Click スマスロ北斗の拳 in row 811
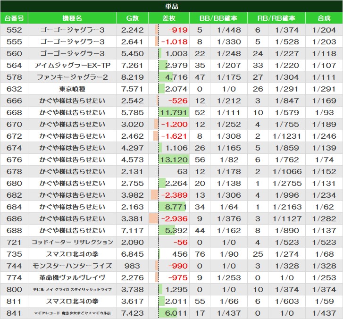Image resolution: width=343 pixels, height=319 pixels. [72, 302]
